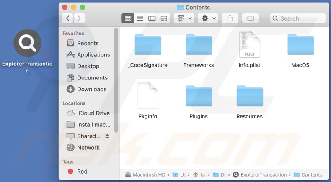Click the home folder in path bar

pos(200,174)
